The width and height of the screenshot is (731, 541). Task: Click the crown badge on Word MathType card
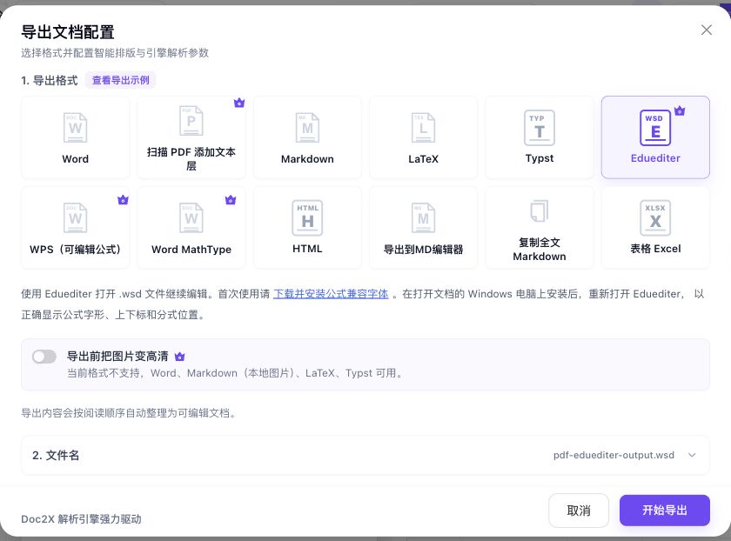pyautogui.click(x=231, y=200)
